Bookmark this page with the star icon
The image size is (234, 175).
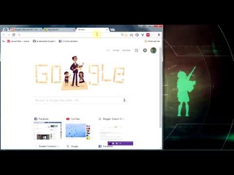tap(126, 35)
